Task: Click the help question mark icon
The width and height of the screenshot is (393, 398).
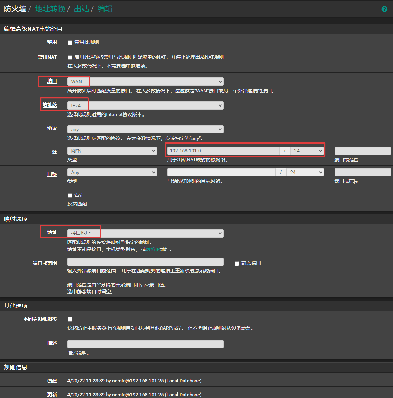Action: (384, 9)
